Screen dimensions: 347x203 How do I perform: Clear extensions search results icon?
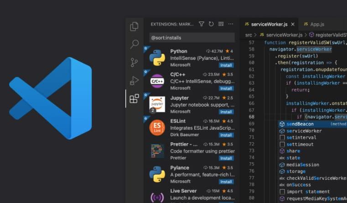coord(221,24)
